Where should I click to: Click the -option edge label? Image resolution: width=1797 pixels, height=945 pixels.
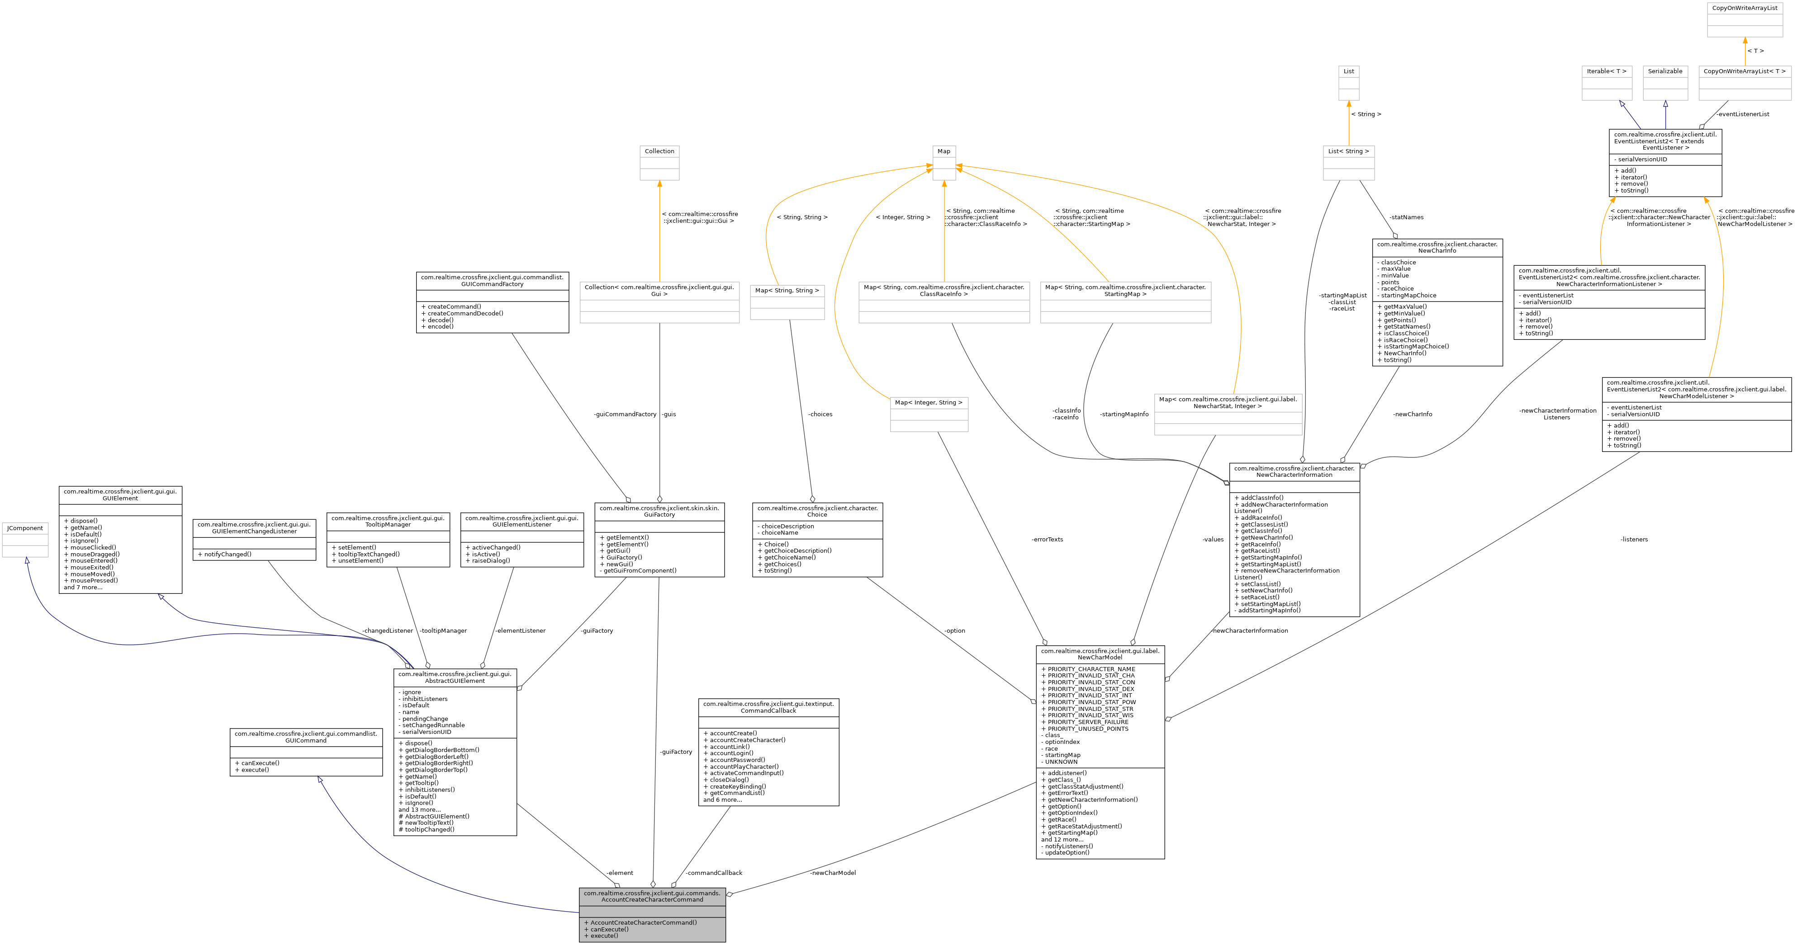(955, 631)
